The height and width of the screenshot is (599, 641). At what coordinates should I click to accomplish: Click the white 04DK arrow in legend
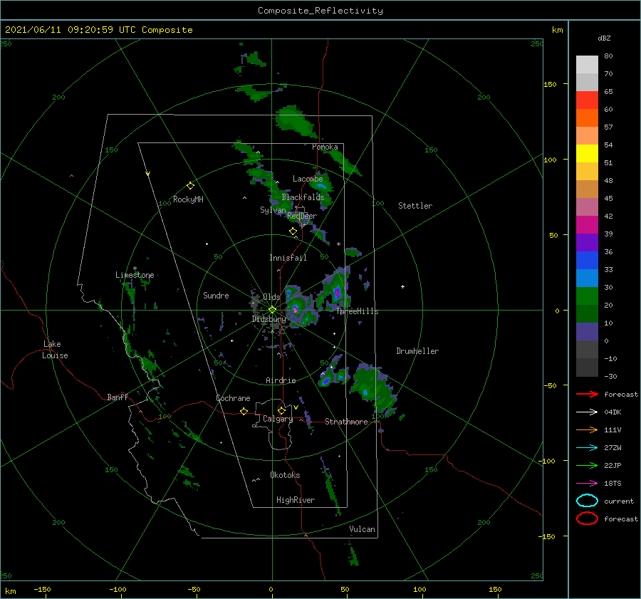[x=587, y=412]
